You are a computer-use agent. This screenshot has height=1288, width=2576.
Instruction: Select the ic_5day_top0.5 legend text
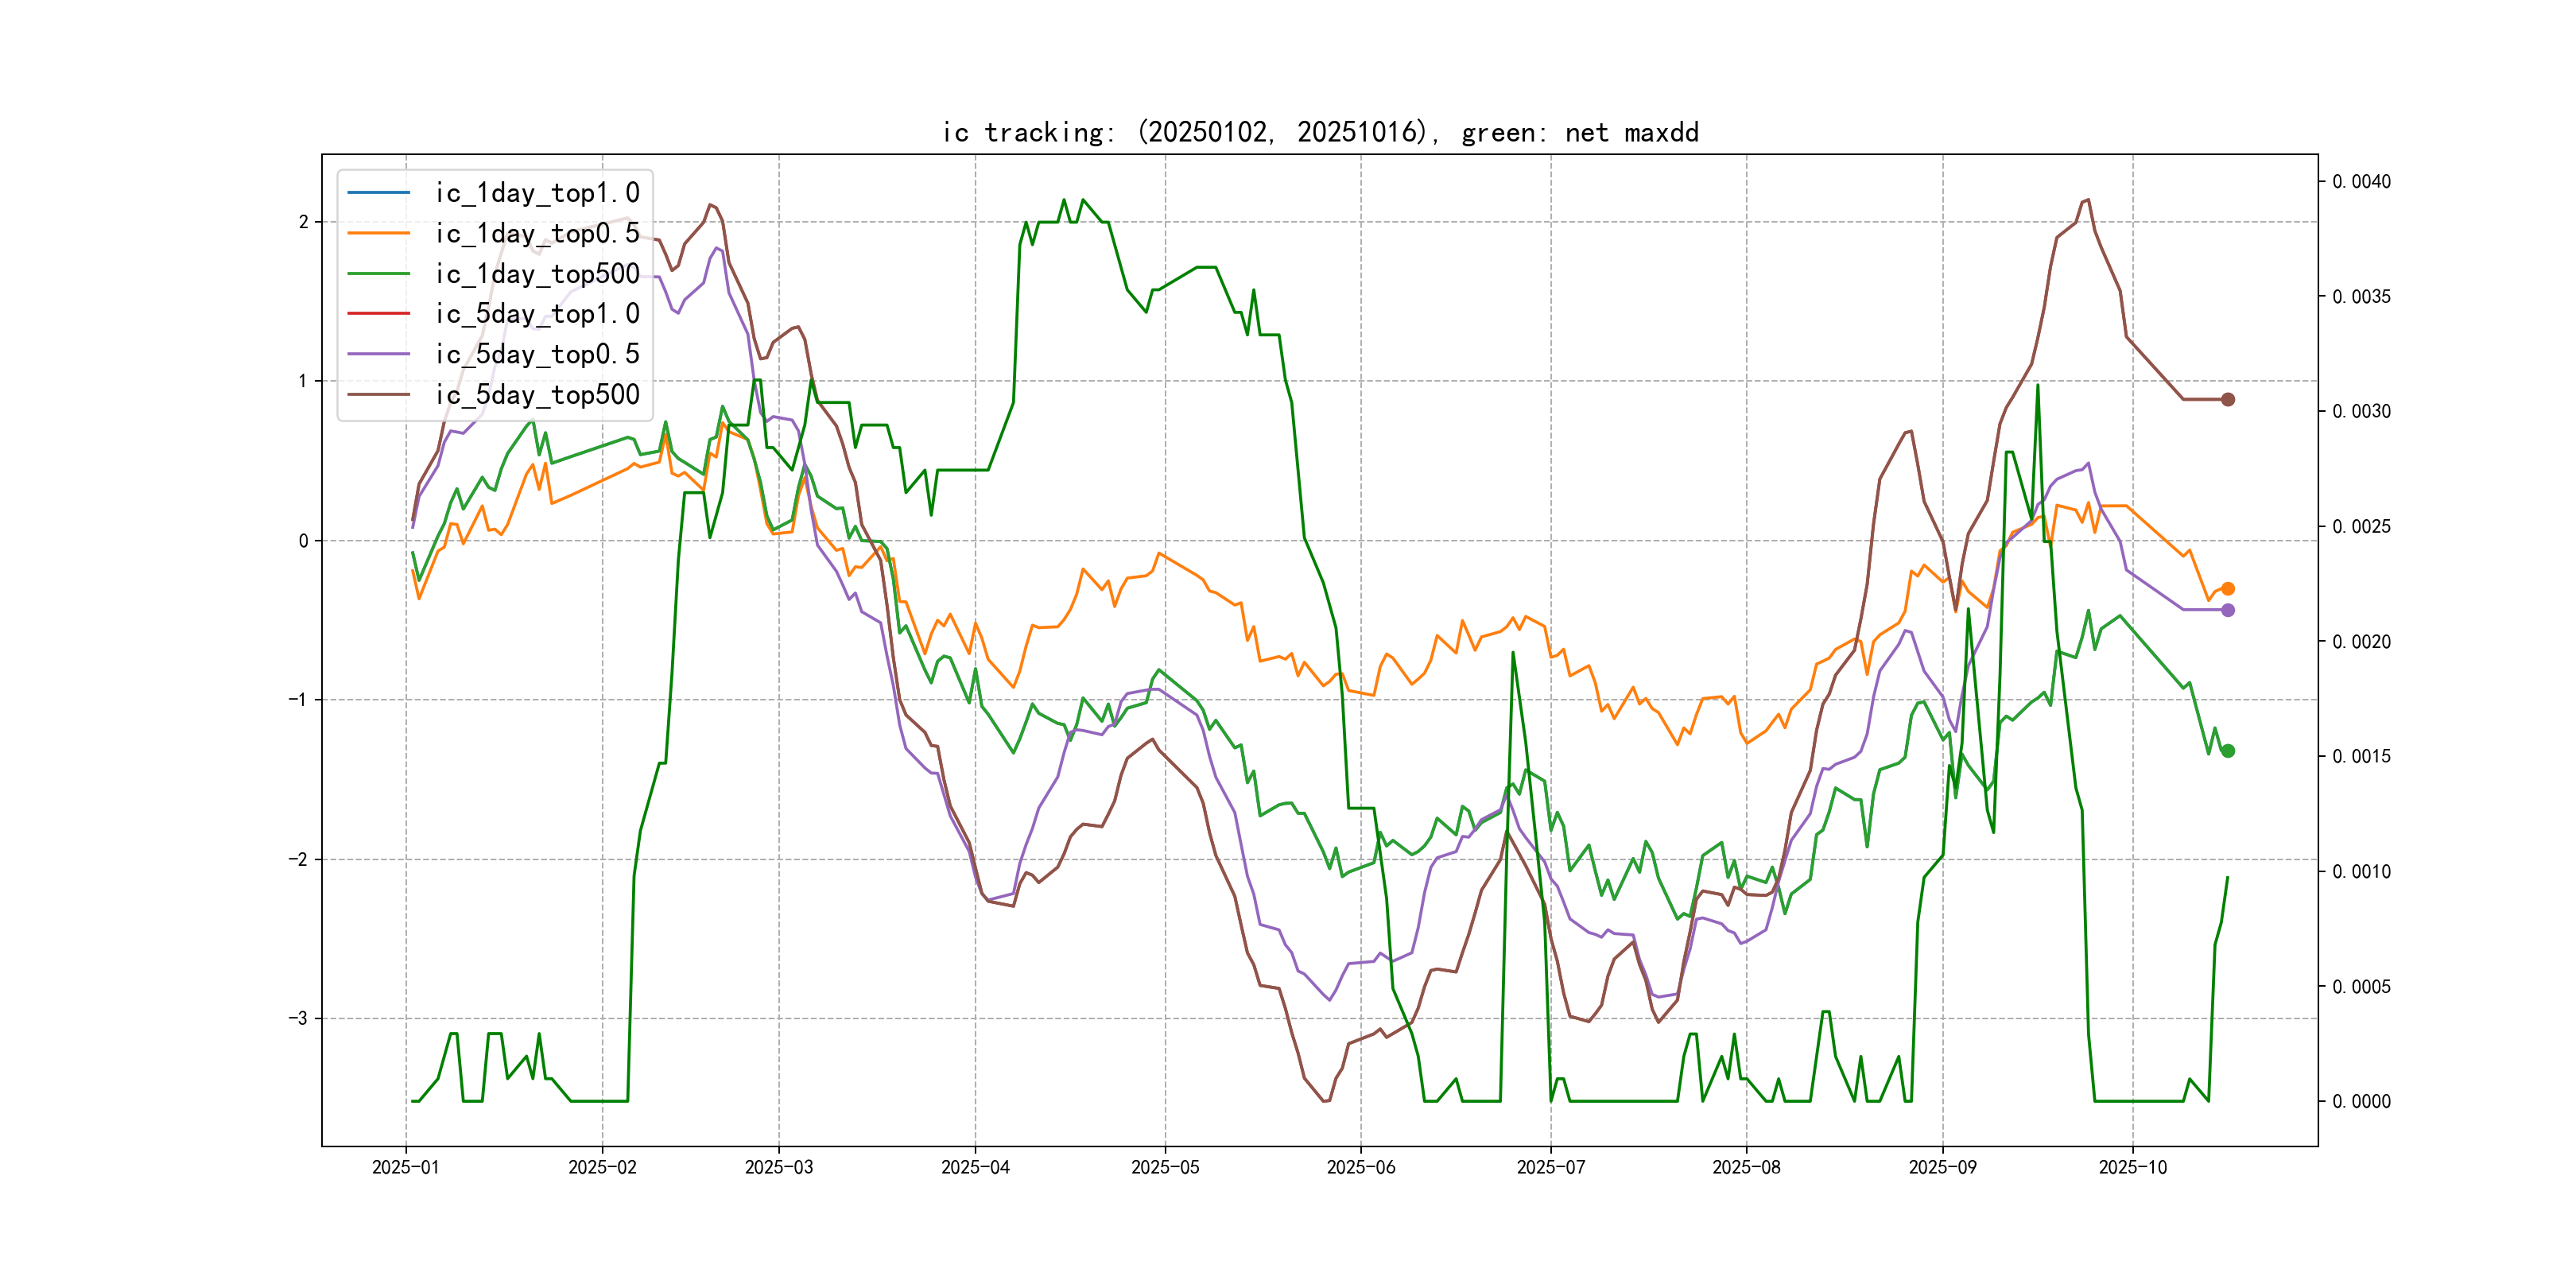click(536, 354)
